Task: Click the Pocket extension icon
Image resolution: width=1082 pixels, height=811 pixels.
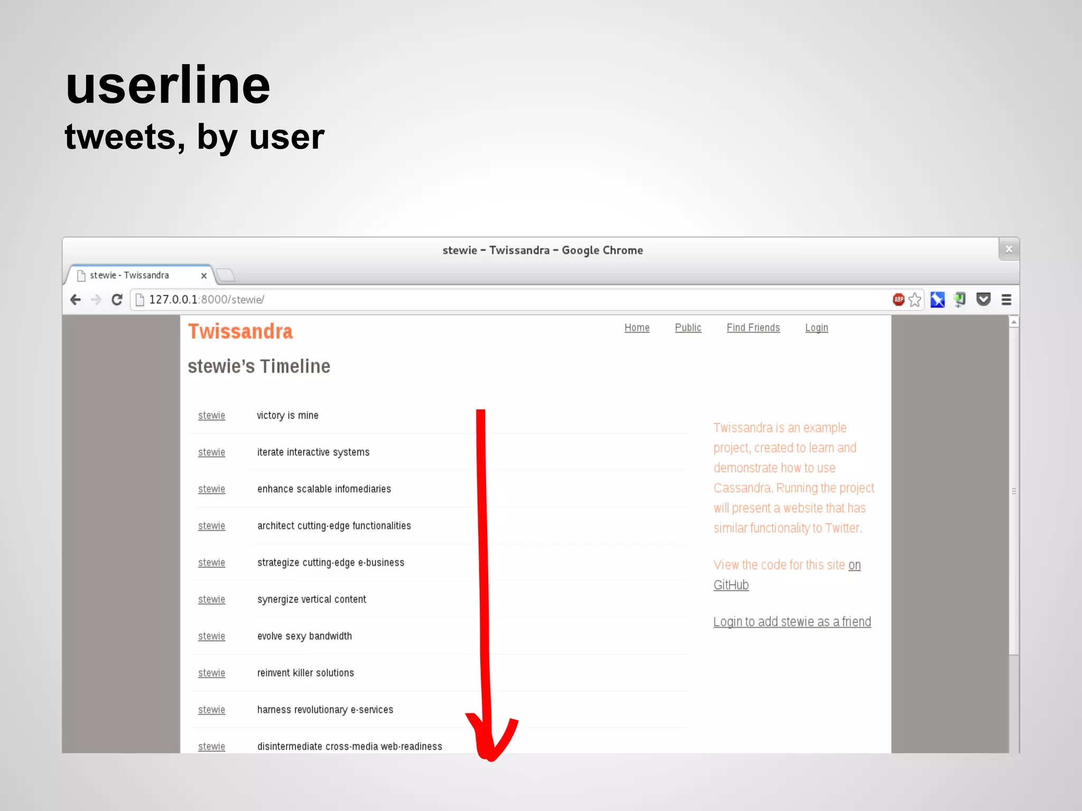Action: click(983, 300)
